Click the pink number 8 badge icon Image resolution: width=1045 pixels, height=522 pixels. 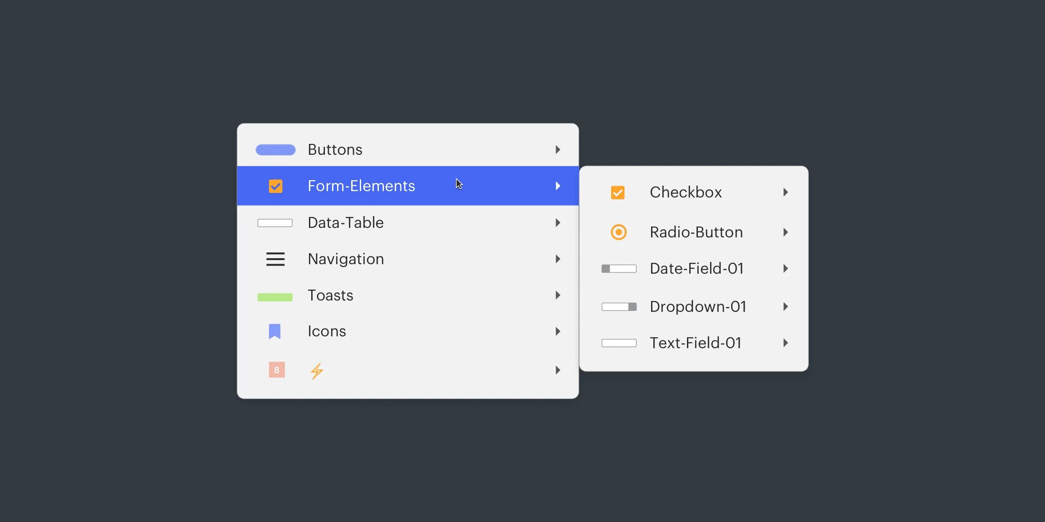277,370
